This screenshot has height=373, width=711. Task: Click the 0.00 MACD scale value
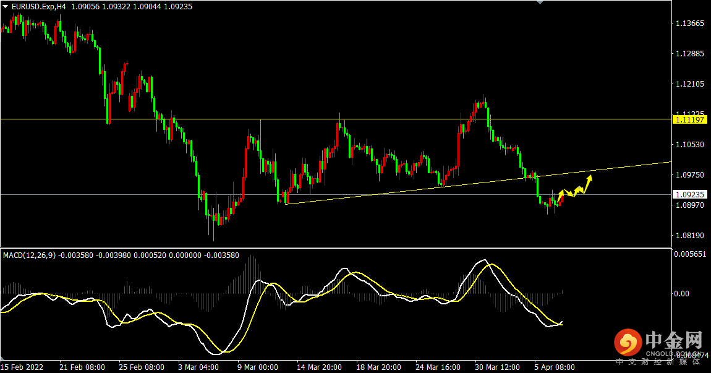pos(681,294)
